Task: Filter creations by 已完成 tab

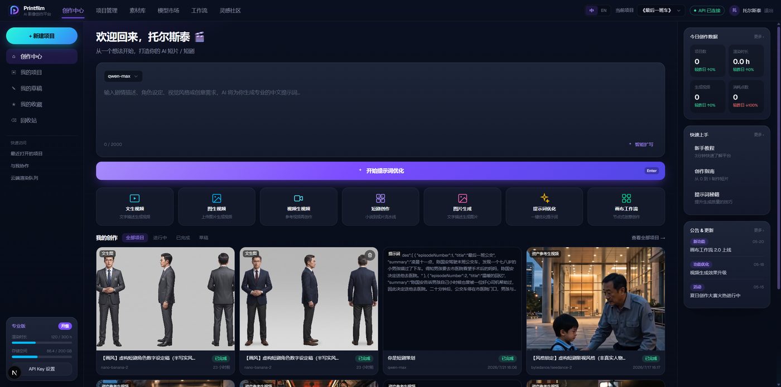Action: click(x=183, y=238)
